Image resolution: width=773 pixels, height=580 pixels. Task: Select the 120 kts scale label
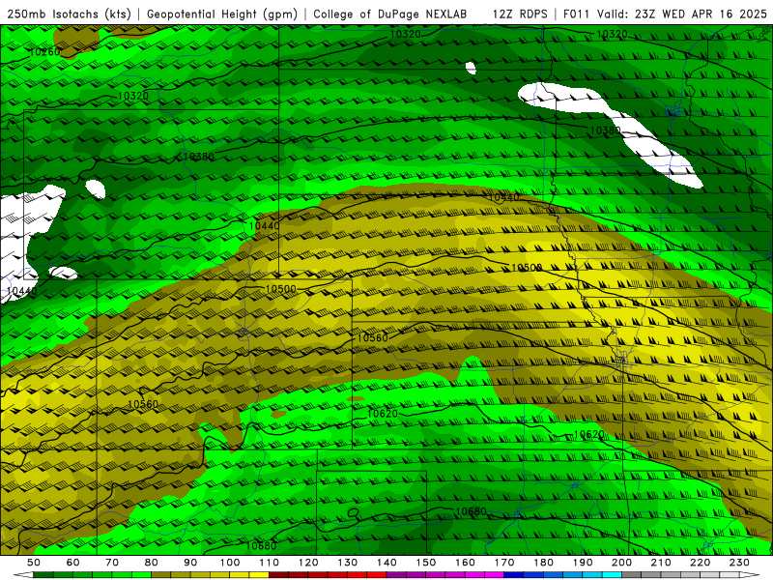(308, 563)
